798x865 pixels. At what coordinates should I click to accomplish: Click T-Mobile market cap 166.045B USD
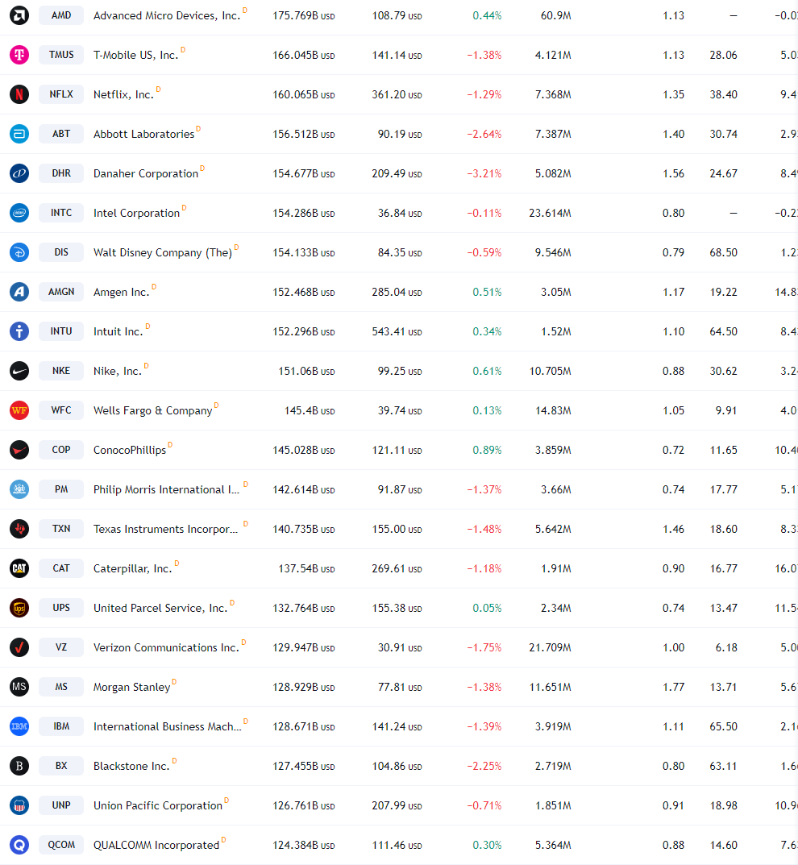tap(304, 55)
